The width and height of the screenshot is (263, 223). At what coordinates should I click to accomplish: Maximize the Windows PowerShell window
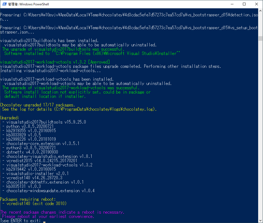coord(244,4)
